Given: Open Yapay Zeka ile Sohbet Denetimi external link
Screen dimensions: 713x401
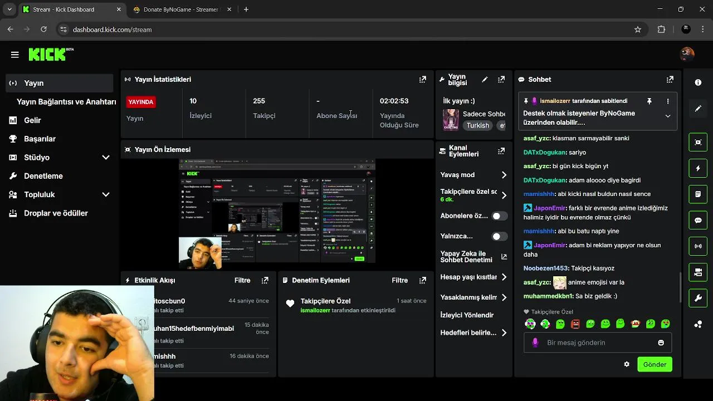Looking at the screenshot, I should click(504, 257).
